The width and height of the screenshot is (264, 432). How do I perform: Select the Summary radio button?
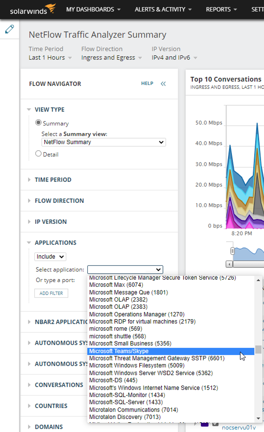[x=38, y=123]
